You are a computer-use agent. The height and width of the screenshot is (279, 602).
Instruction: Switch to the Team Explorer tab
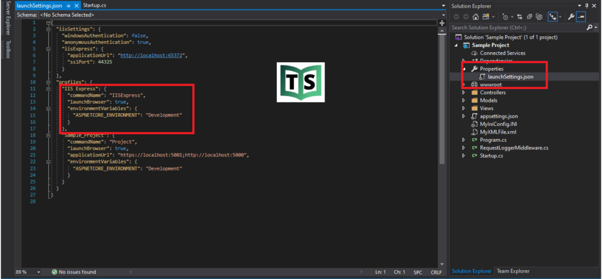click(x=513, y=271)
